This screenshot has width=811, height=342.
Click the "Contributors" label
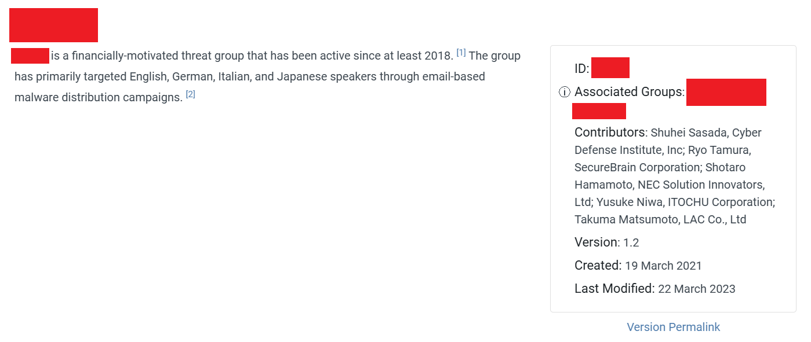point(609,132)
